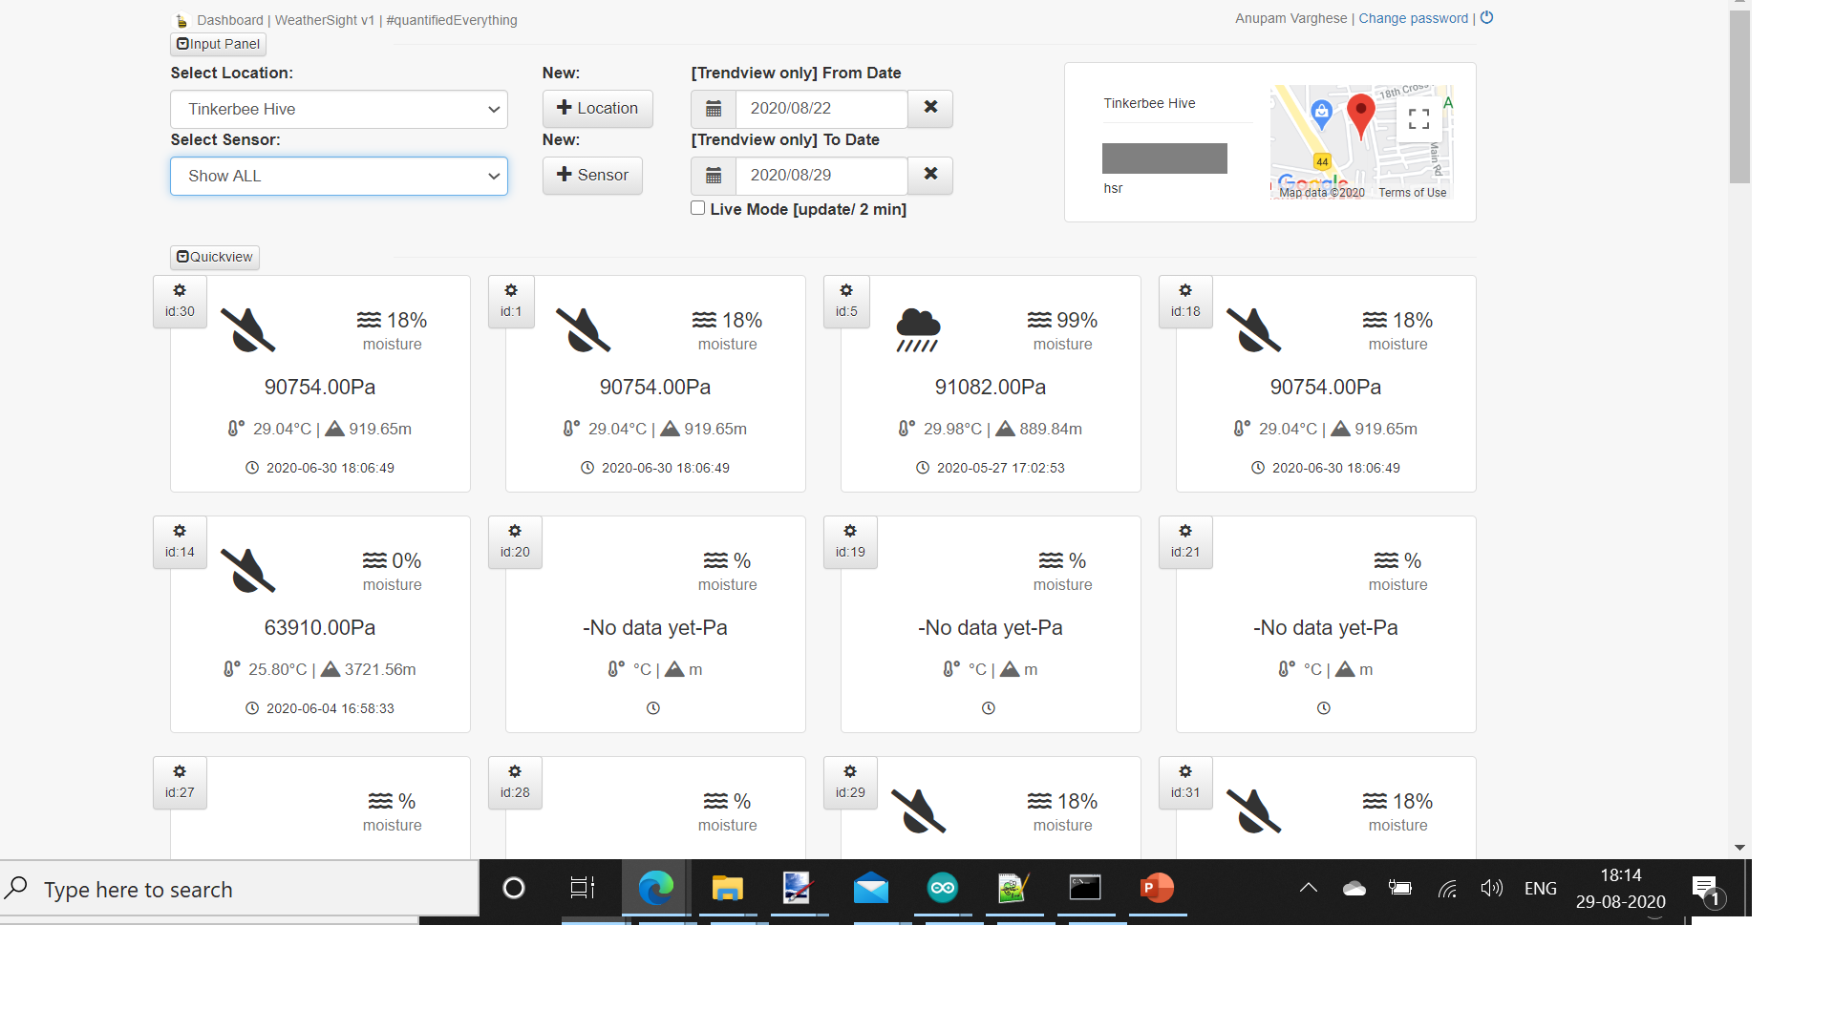The width and height of the screenshot is (1834, 1031).
Task: Clear the To Date with X button
Action: tap(930, 175)
